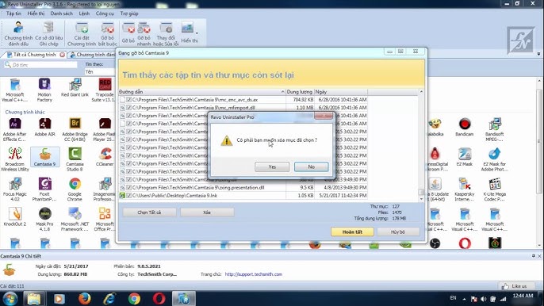
Task: Select K-Lite Mega Codec Pack icon
Action: (x=494, y=189)
